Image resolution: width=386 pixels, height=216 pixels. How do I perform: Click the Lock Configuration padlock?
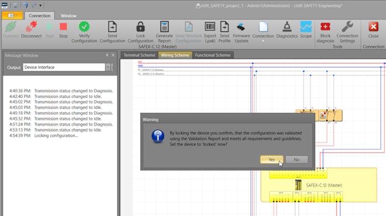(x=140, y=27)
